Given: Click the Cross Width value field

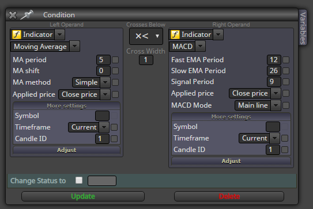Looking at the screenshot, I should pos(146,60).
